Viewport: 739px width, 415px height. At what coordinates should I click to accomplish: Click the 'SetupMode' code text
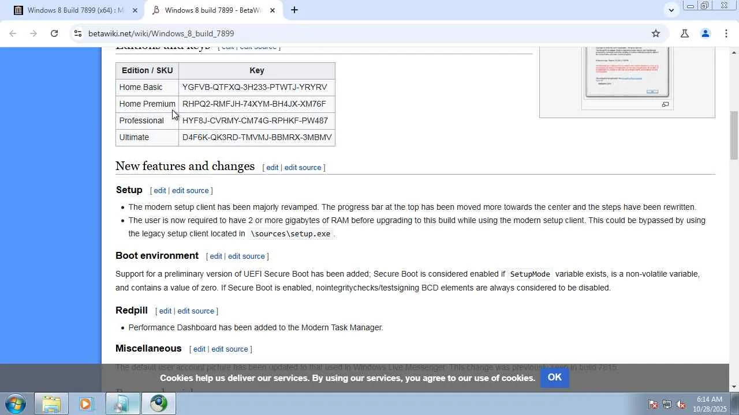530,274
